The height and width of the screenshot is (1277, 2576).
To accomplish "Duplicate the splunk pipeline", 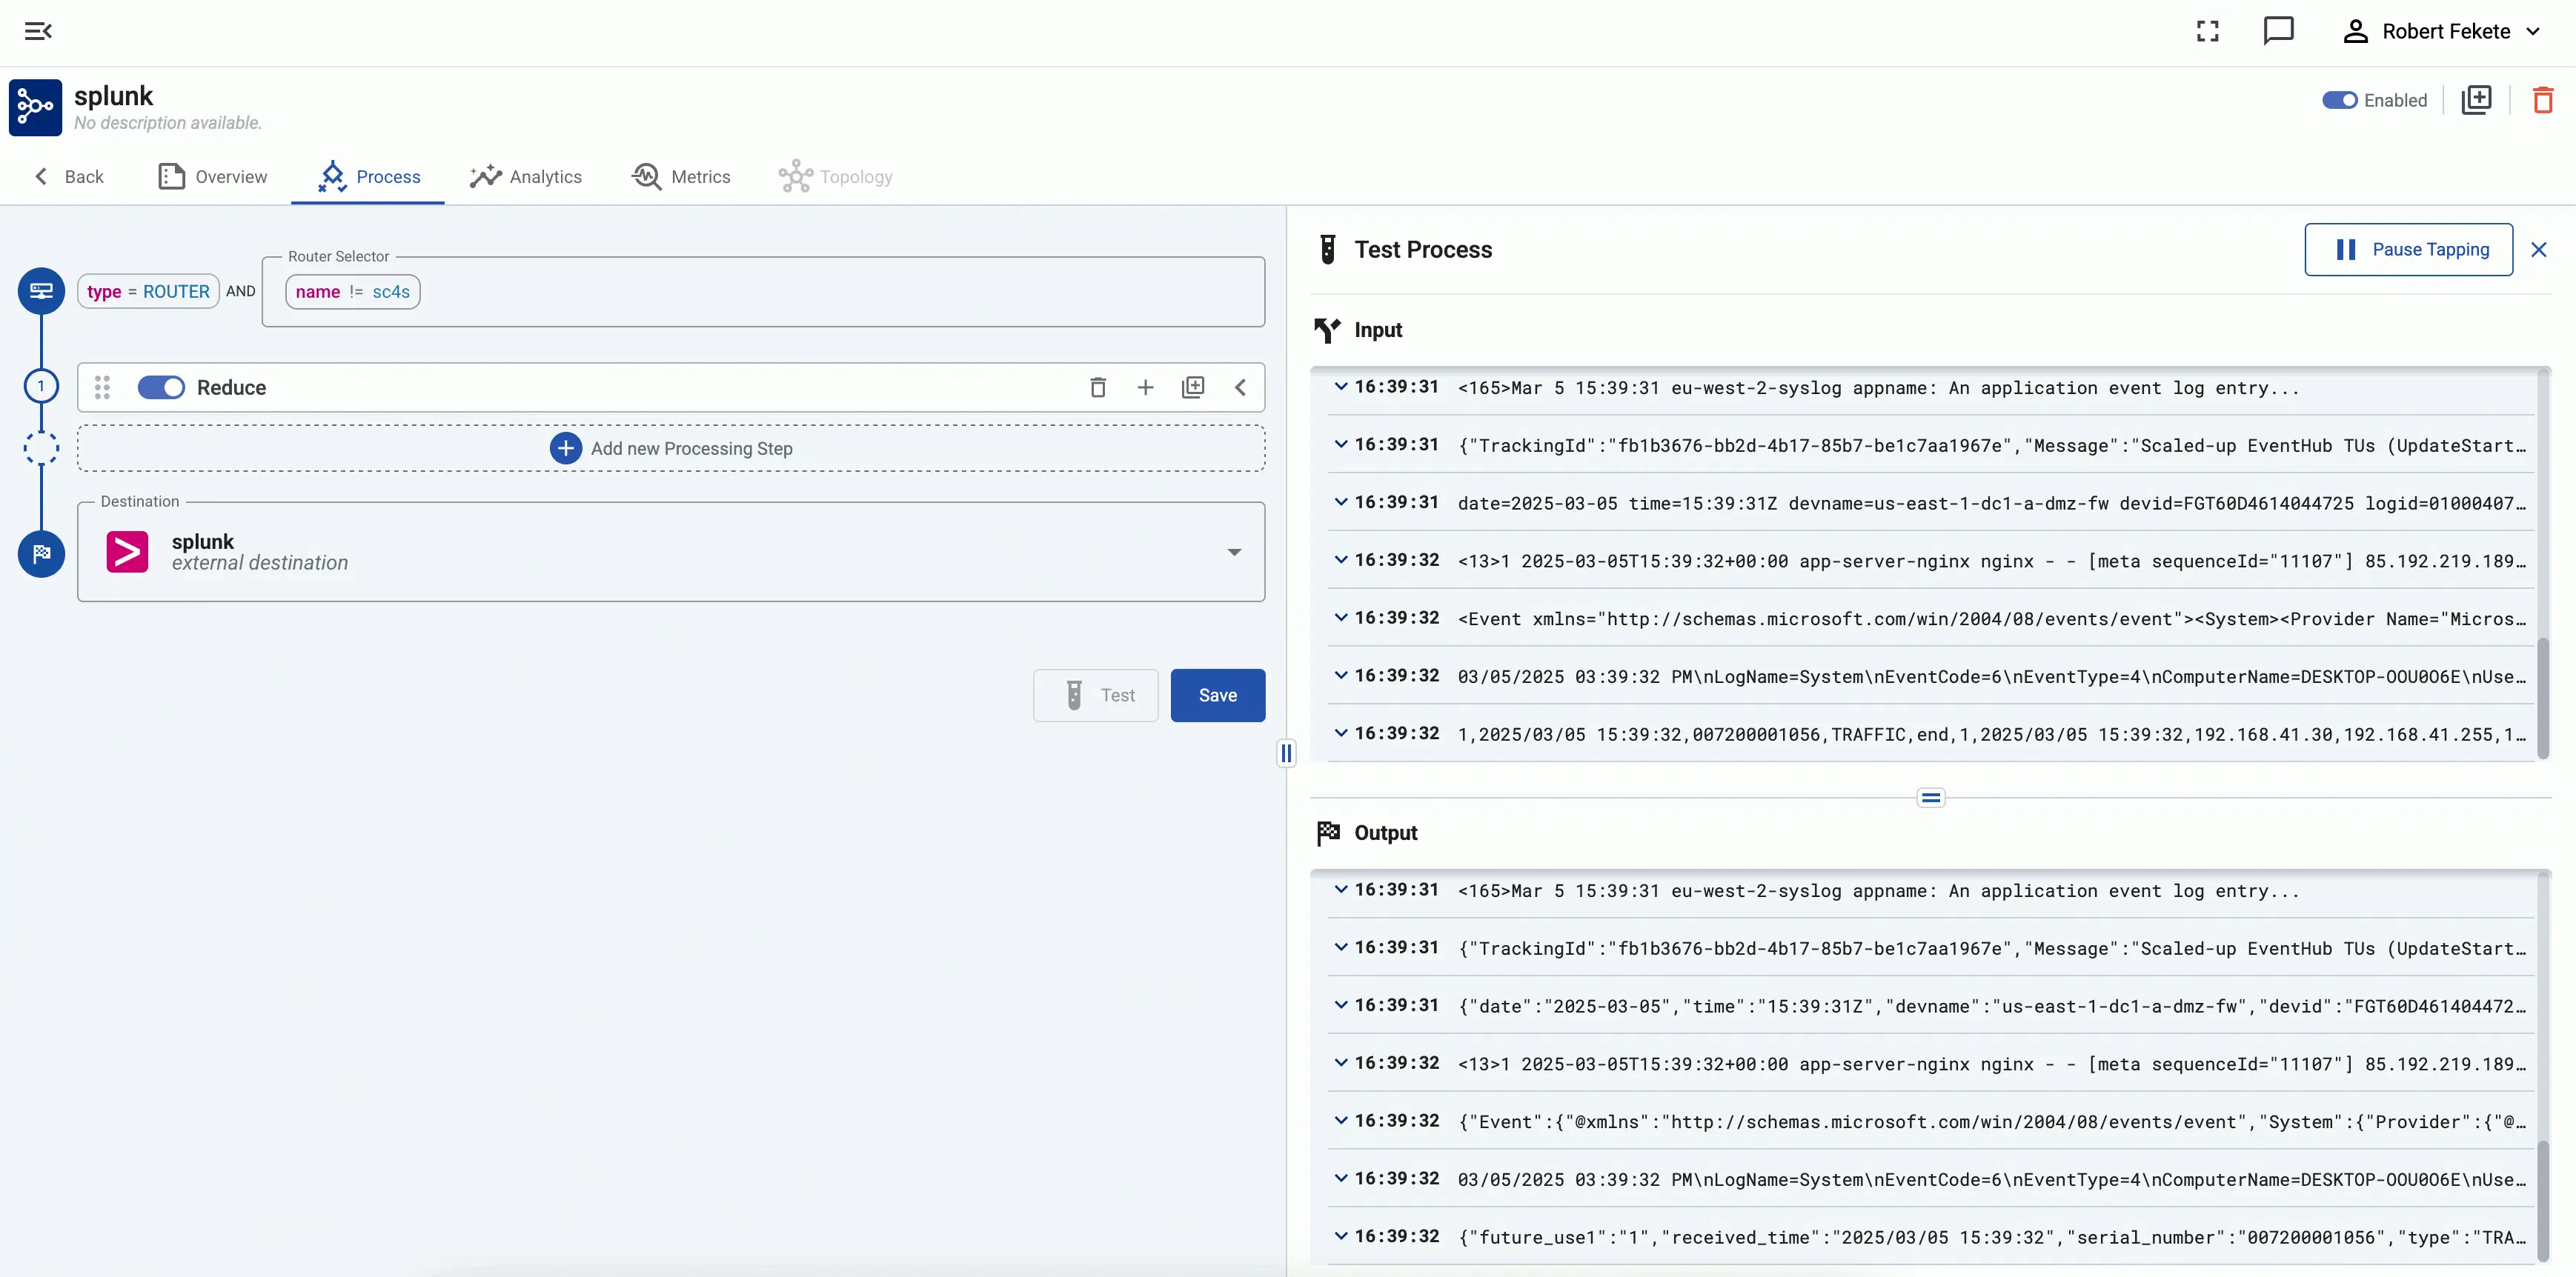I will [2476, 100].
